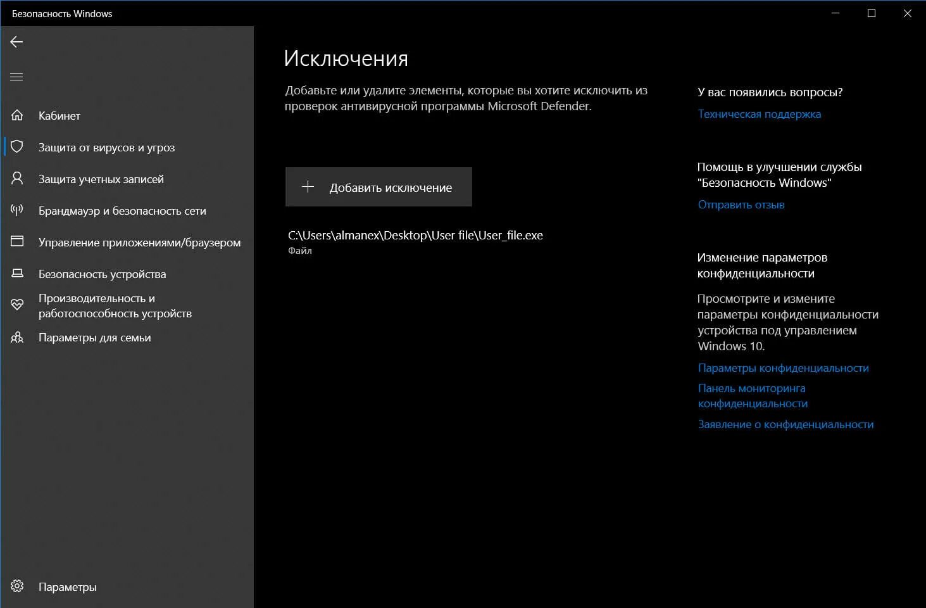Image resolution: width=926 pixels, height=608 pixels.
Task: Open Заявление о конфиденциальности
Action: 785,424
